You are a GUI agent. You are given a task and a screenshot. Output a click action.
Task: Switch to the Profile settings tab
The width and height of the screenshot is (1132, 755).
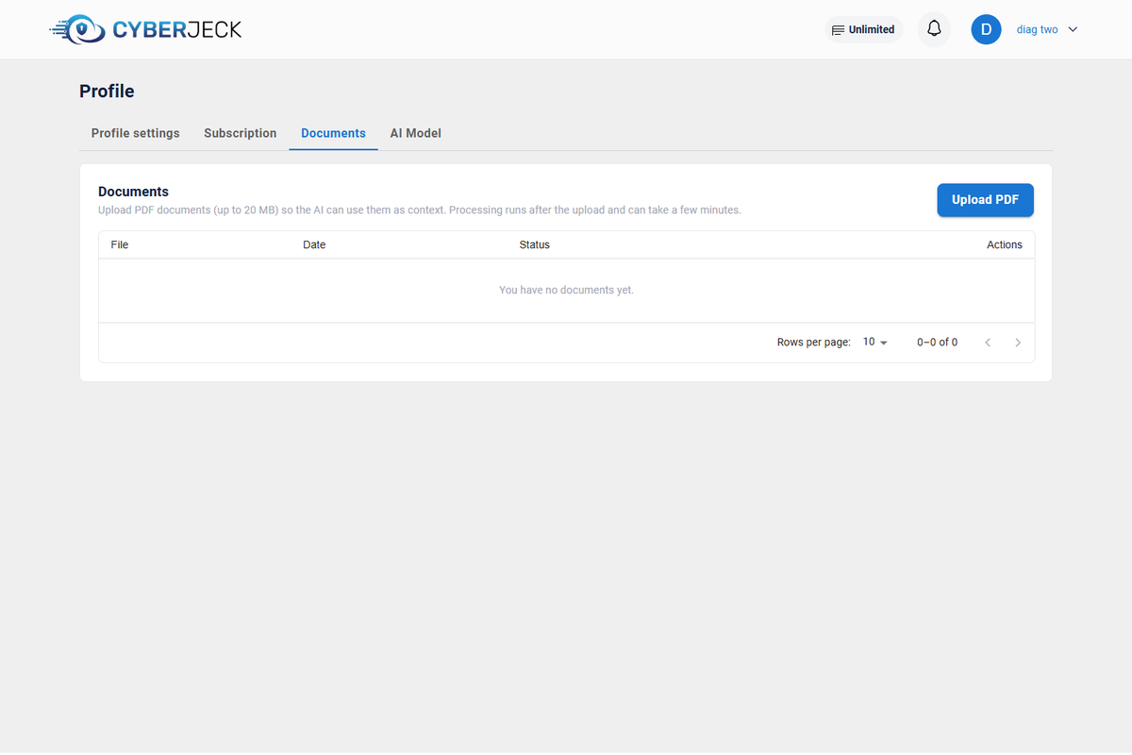pyautogui.click(x=135, y=133)
